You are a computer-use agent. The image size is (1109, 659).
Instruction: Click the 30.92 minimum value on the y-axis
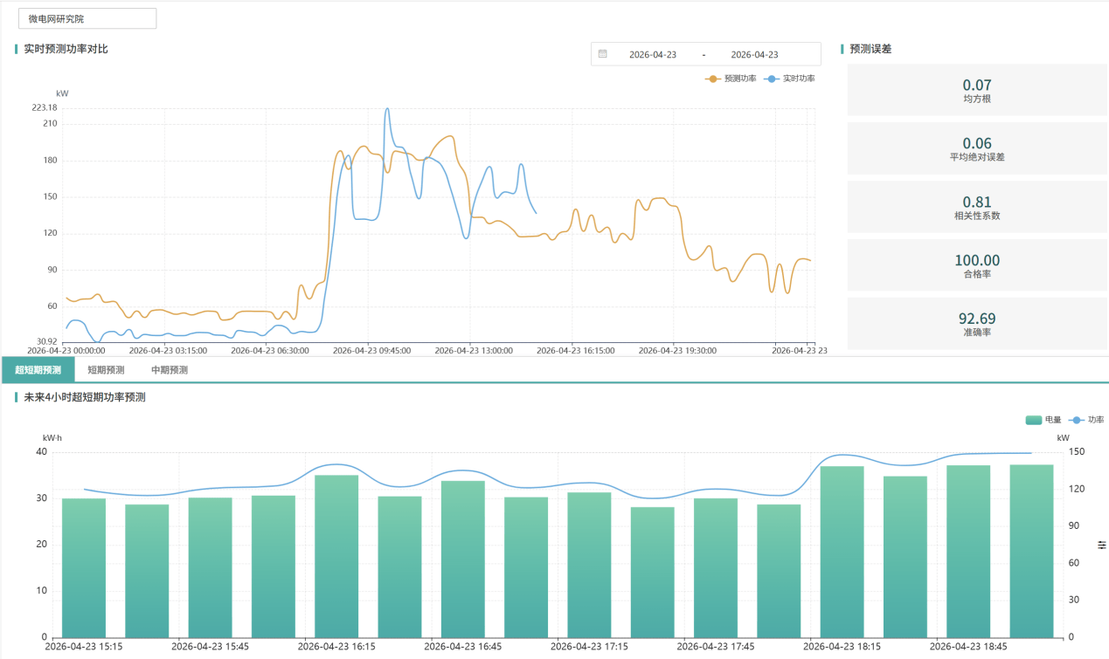[x=45, y=341]
